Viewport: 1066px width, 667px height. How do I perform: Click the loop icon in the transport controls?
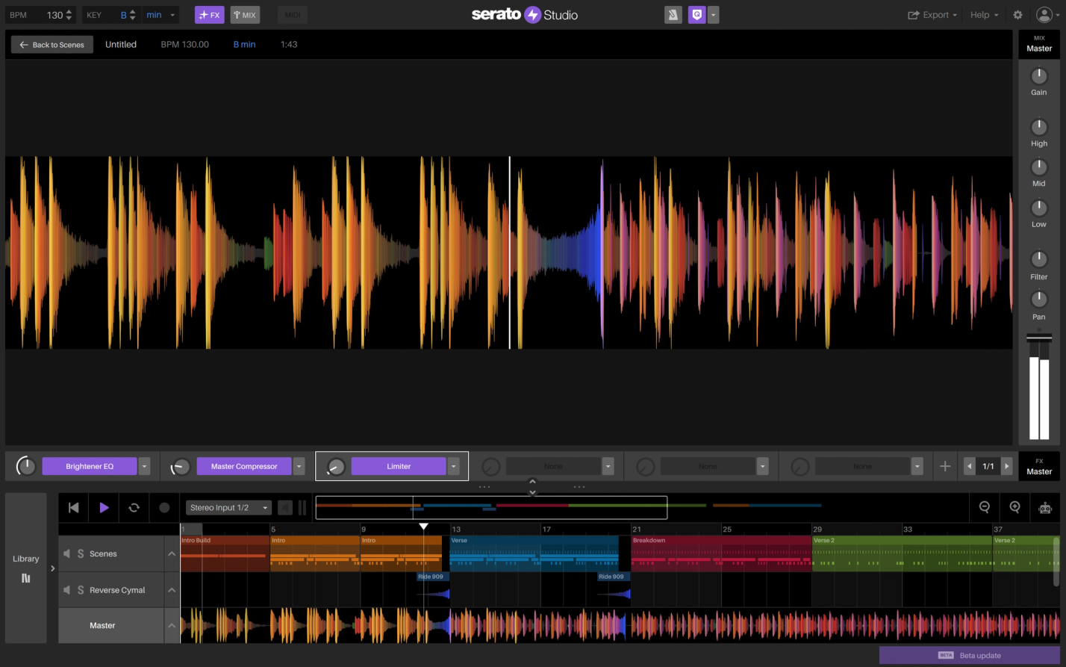[134, 507]
